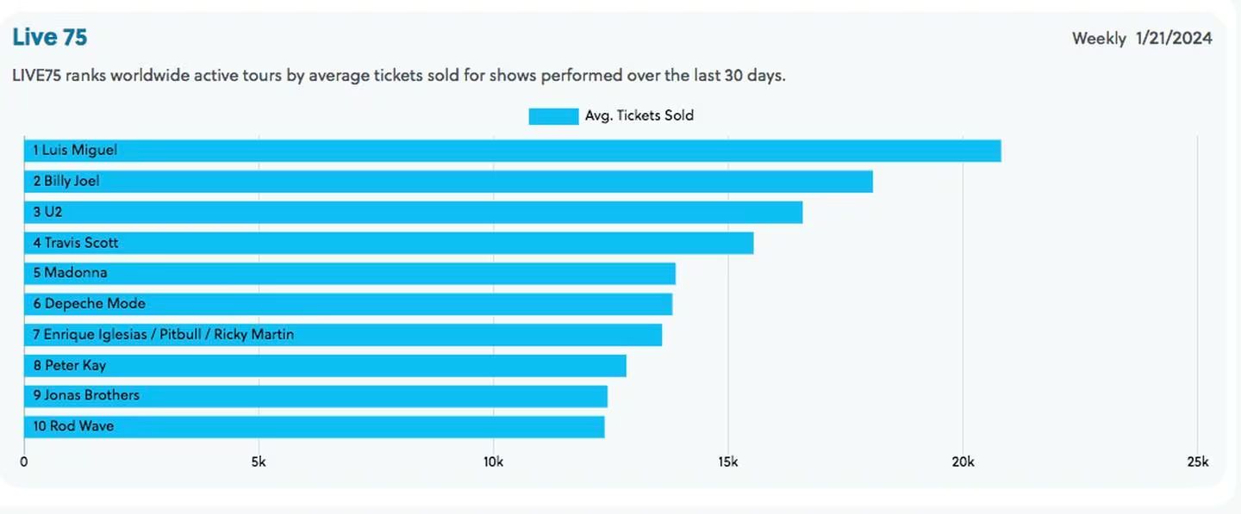The height and width of the screenshot is (514, 1241).
Task: Click the Weekly period label
Action: coord(1099,39)
